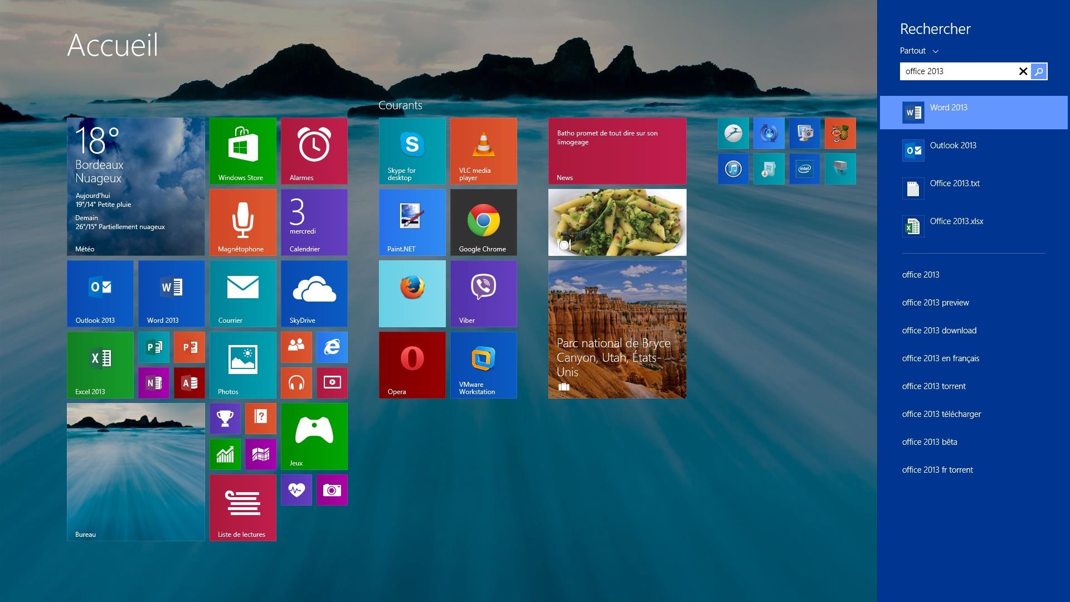Open the small Publisher tile
The height and width of the screenshot is (602, 1070).
point(154,347)
